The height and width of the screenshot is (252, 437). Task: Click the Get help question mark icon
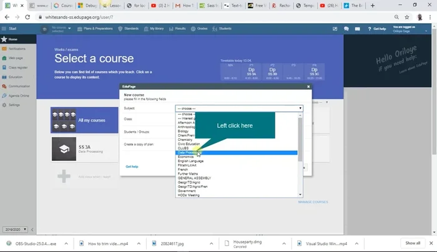pos(370,29)
